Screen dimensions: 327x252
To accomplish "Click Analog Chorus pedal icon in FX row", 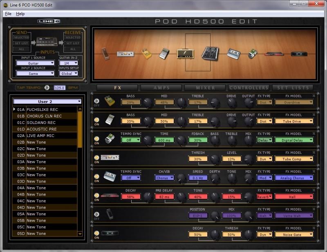I will point(110,176).
